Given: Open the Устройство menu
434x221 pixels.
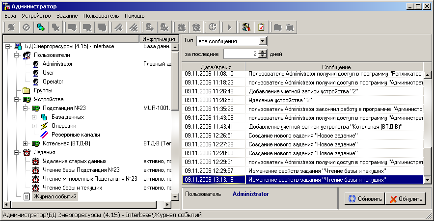Looking at the screenshot, I should (36, 16).
